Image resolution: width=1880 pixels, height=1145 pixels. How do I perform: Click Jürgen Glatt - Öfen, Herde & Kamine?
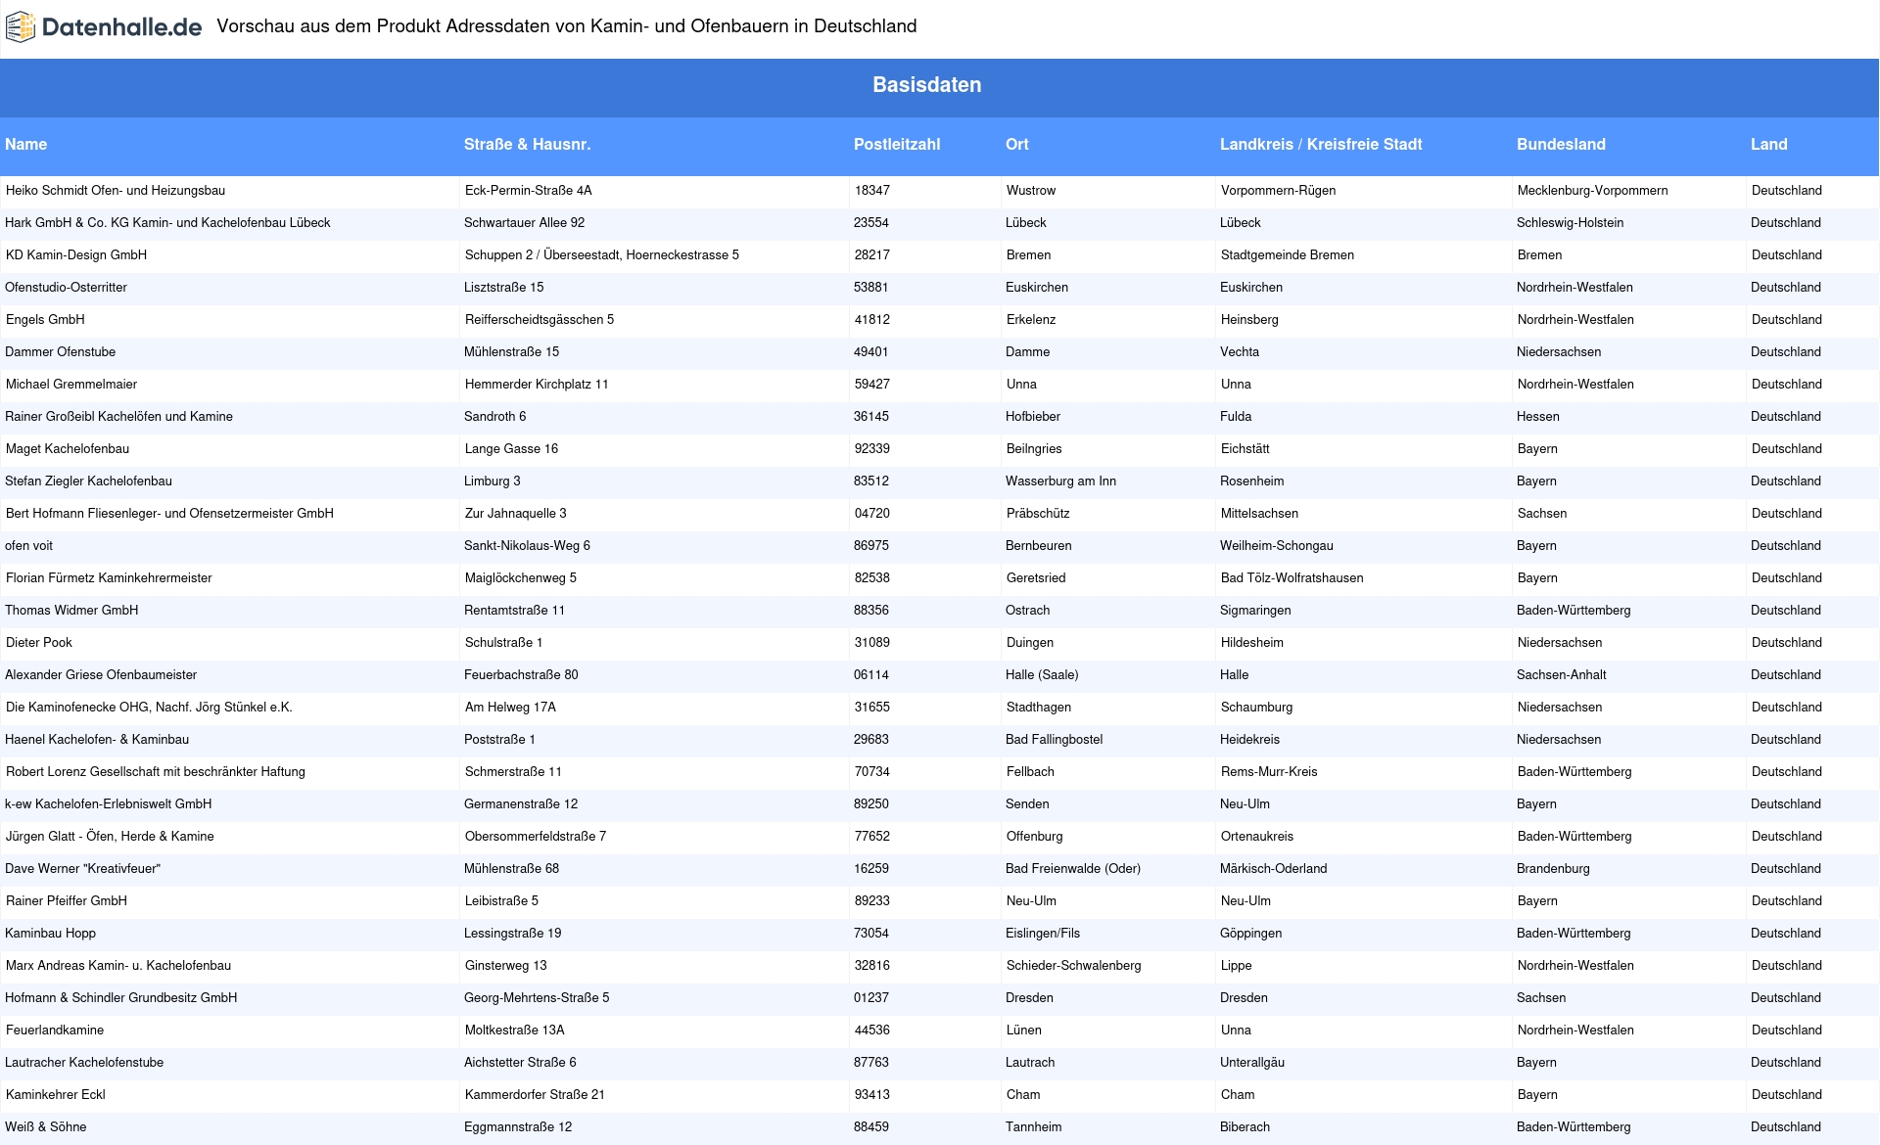tap(110, 836)
